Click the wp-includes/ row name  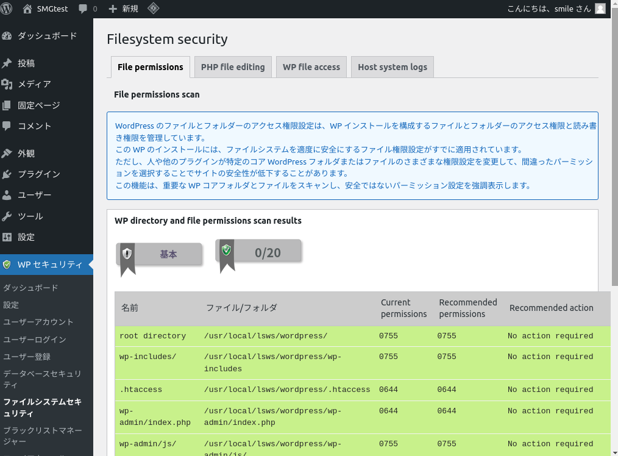148,357
